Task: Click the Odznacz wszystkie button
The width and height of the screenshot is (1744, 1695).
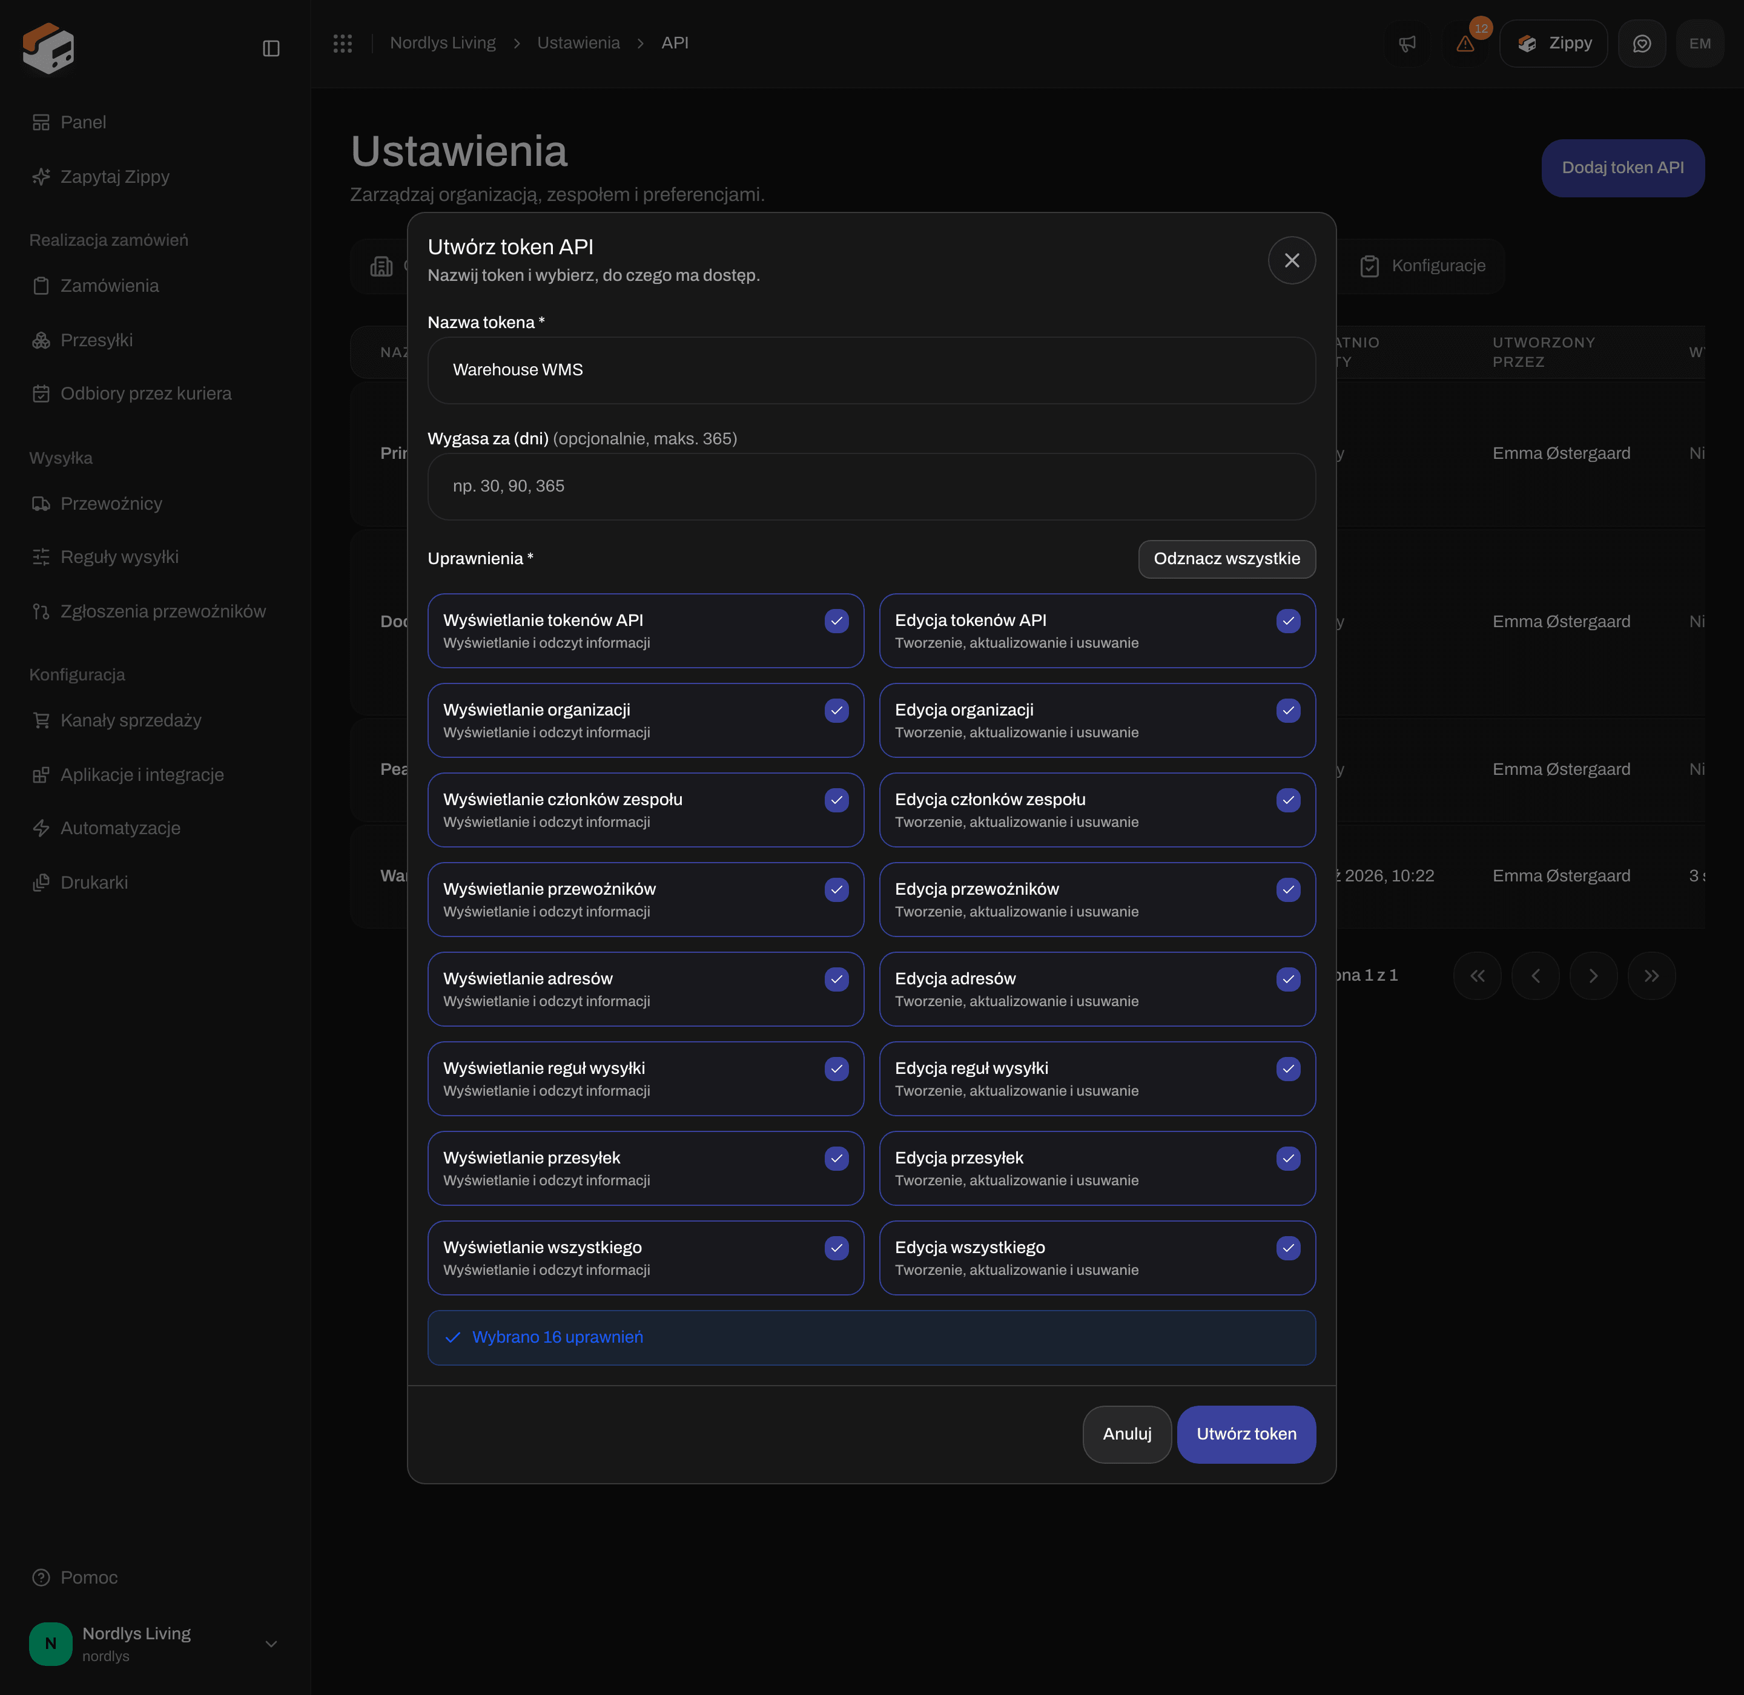Action: point(1226,559)
